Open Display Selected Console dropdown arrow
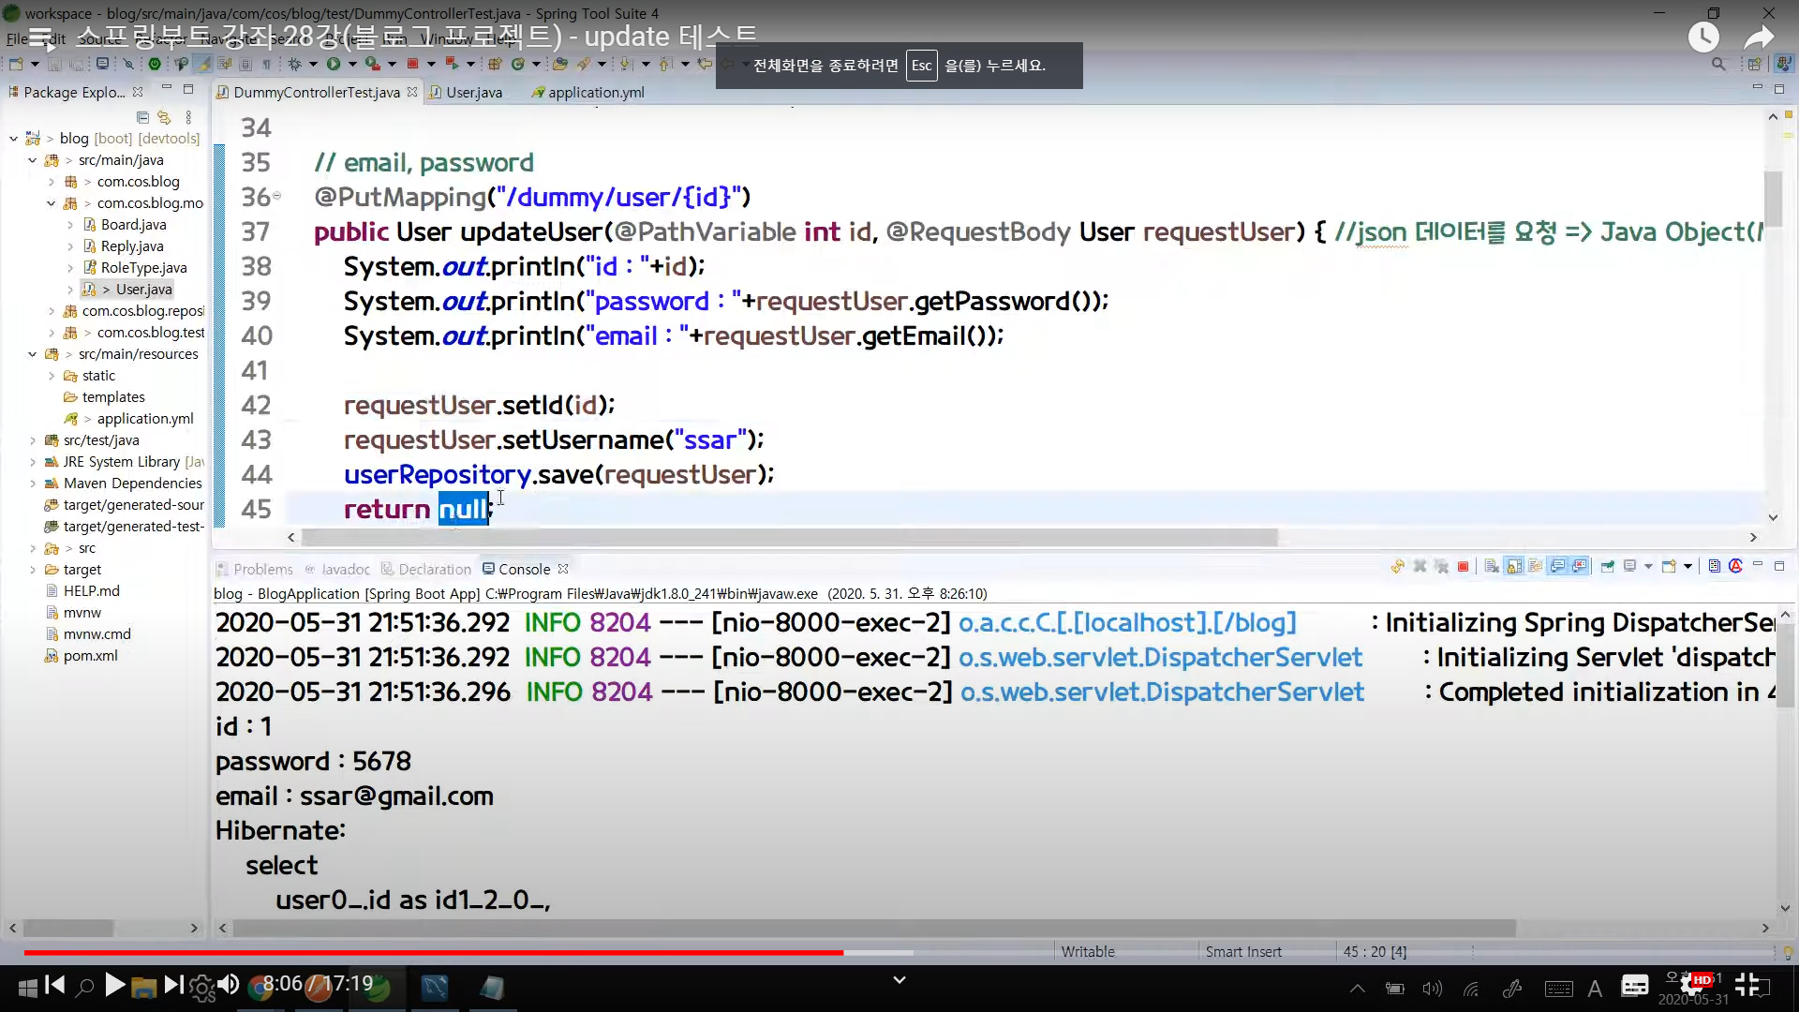1799x1012 pixels. (x=1648, y=566)
